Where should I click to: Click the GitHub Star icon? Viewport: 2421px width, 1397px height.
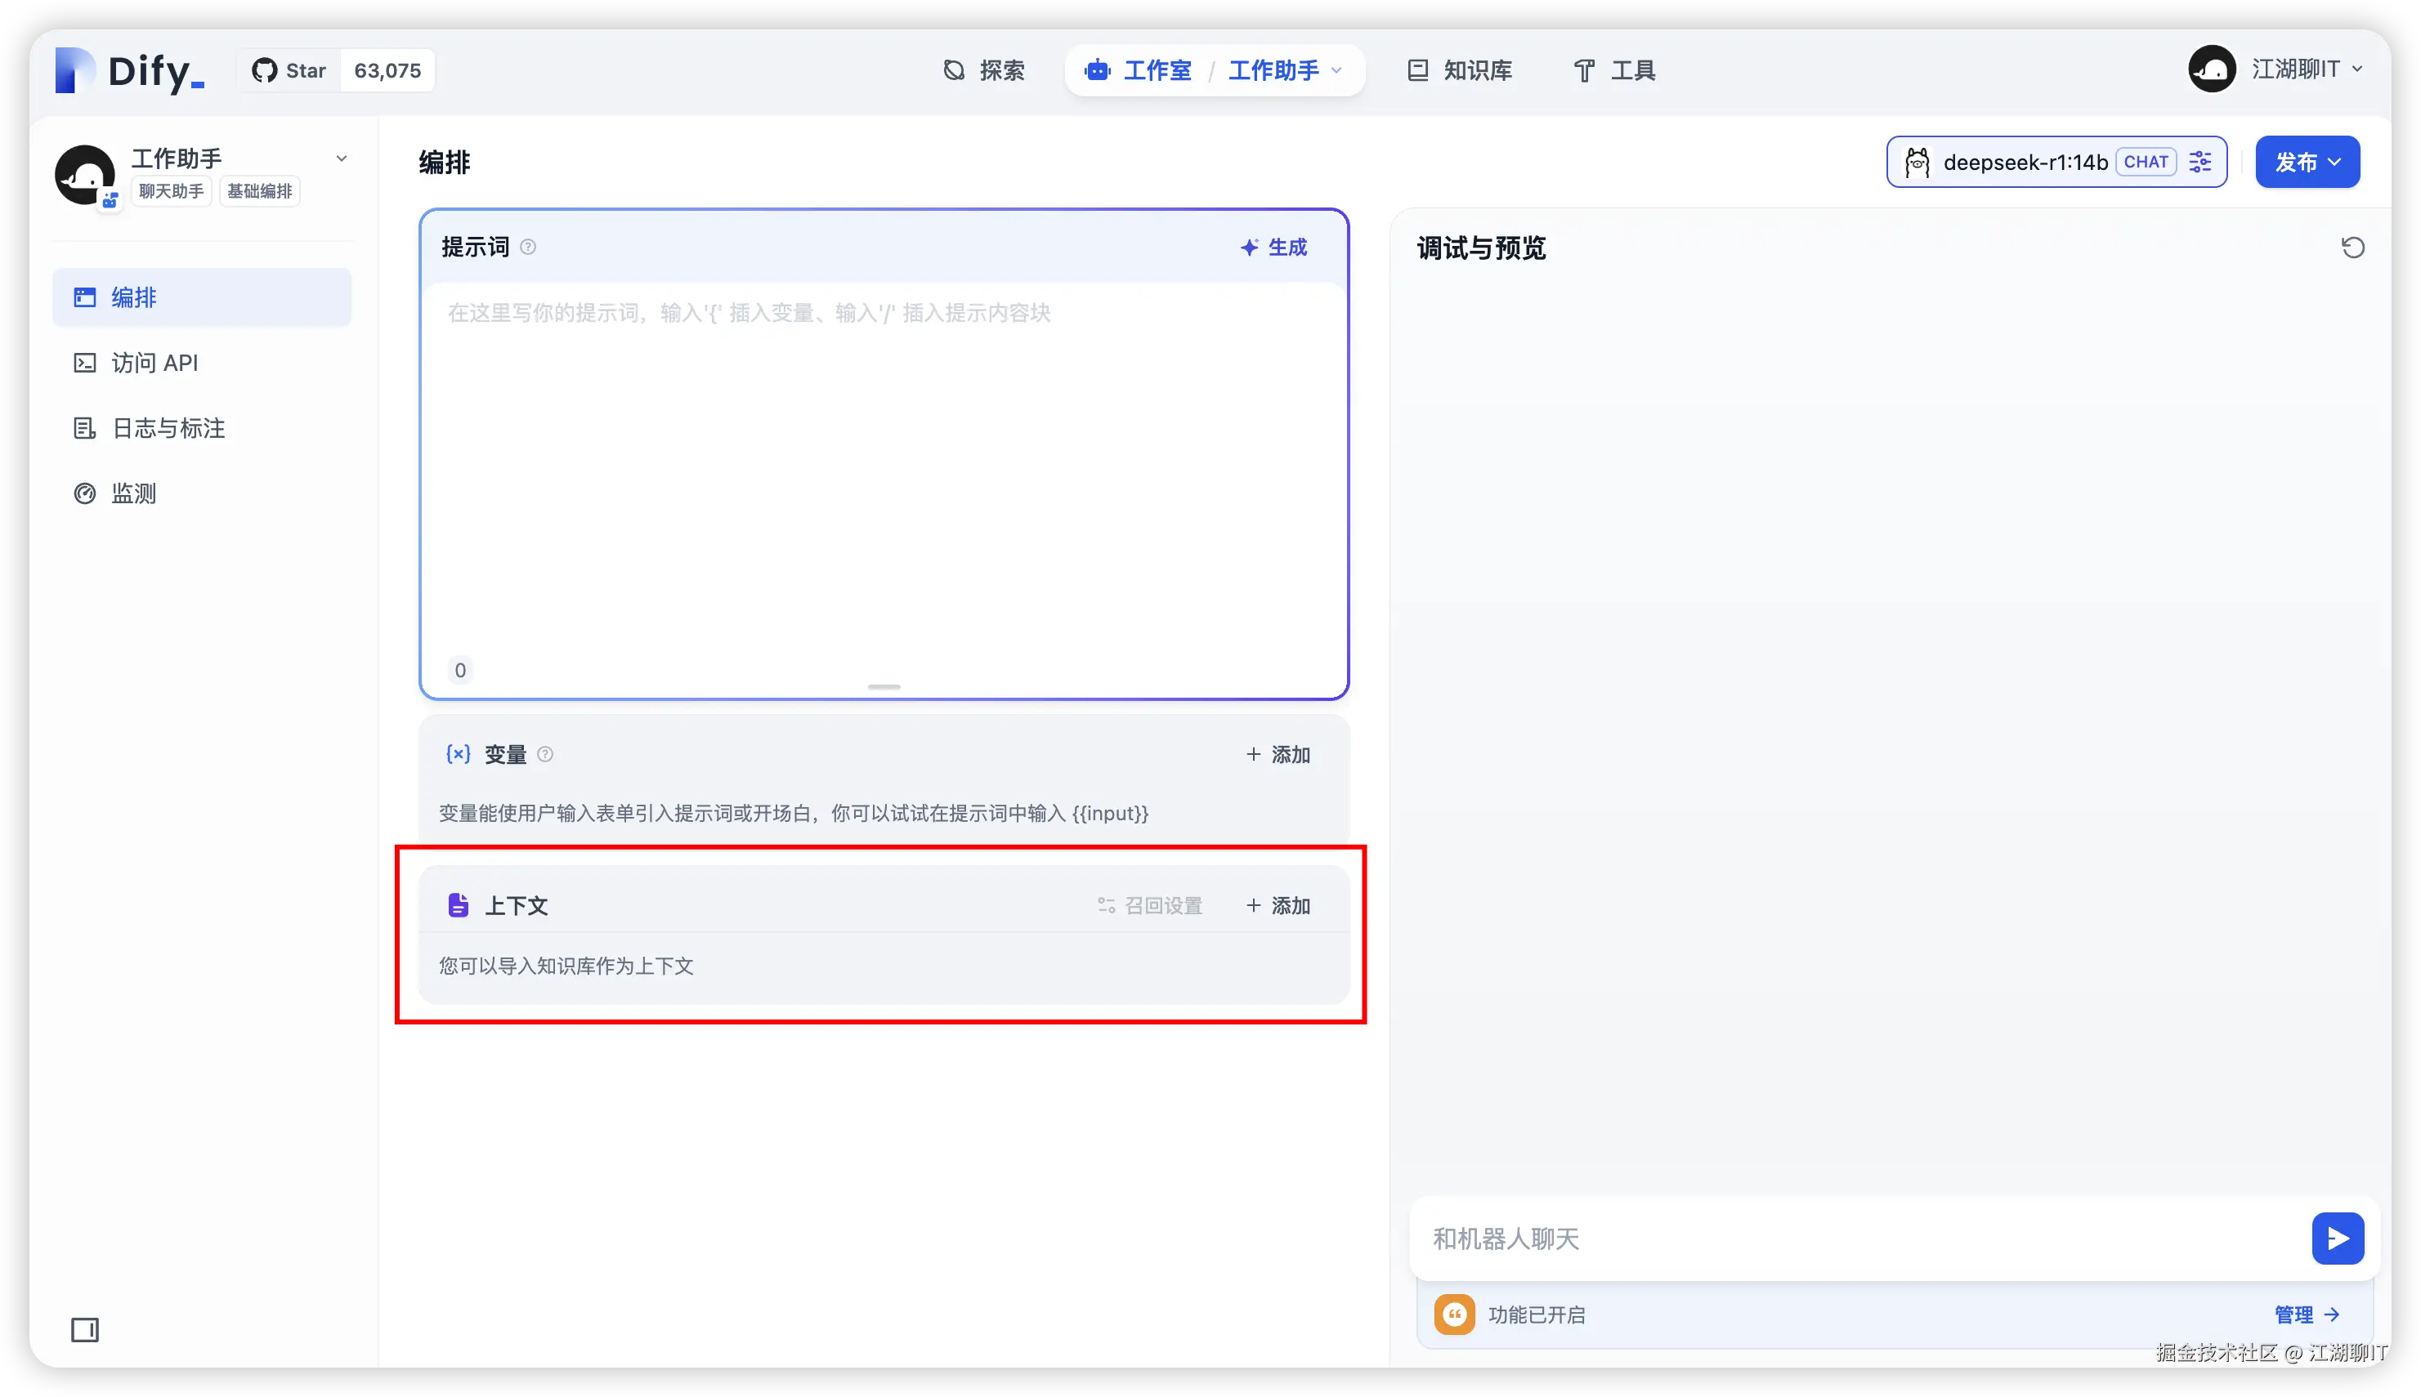click(263, 69)
